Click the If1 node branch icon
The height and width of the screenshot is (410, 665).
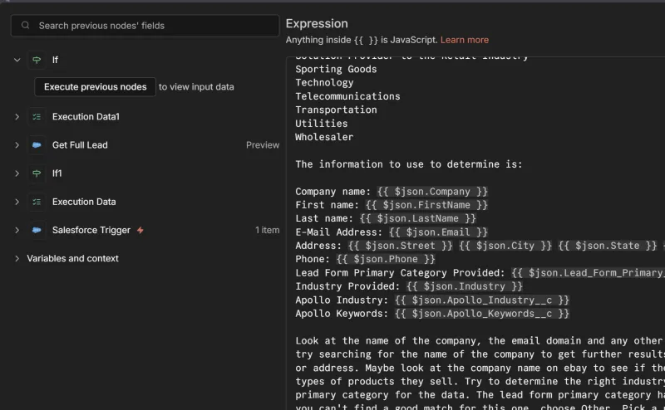point(36,173)
